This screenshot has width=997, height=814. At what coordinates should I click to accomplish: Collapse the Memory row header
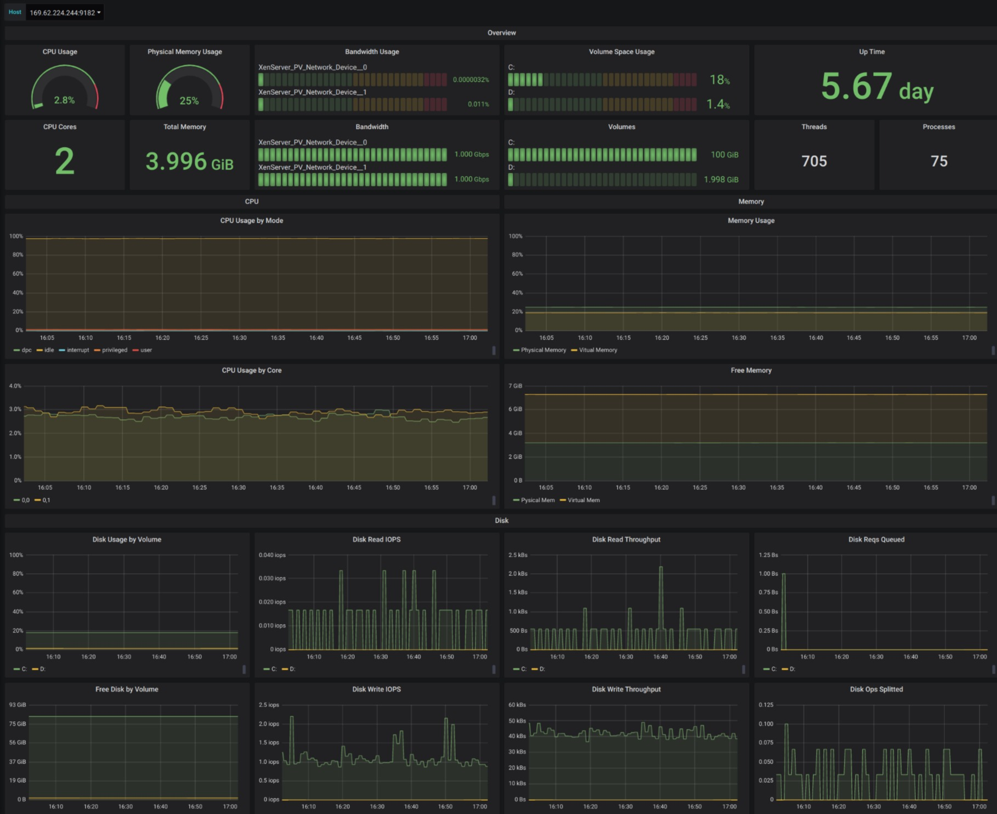pos(751,202)
